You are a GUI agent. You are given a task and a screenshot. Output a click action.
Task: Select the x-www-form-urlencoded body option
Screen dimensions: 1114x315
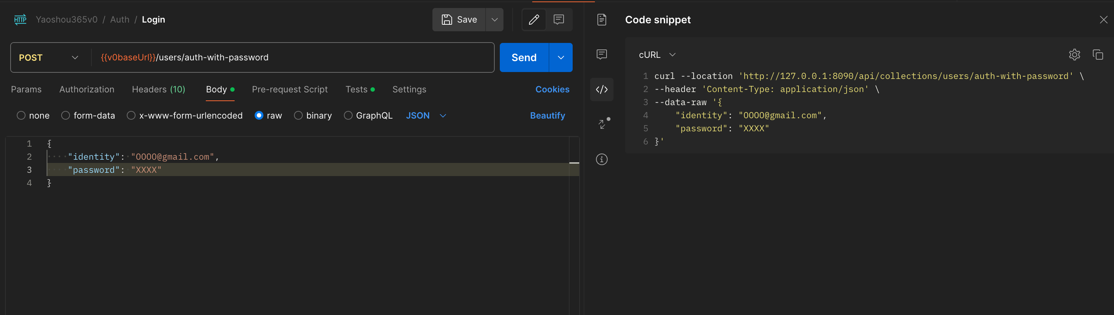pos(131,115)
